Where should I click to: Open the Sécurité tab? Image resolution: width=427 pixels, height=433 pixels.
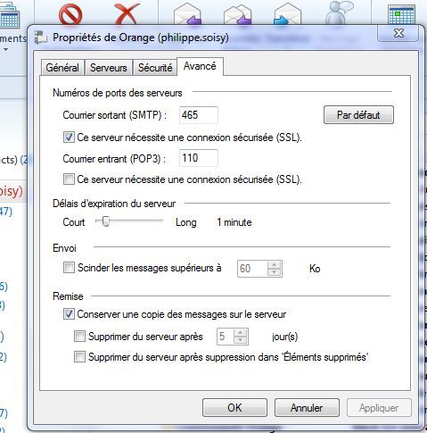click(x=155, y=67)
